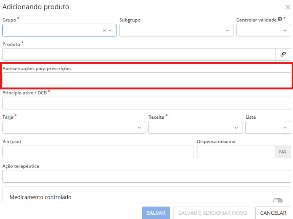Click the CANCELAR button
293x219 pixels.
tap(273, 213)
